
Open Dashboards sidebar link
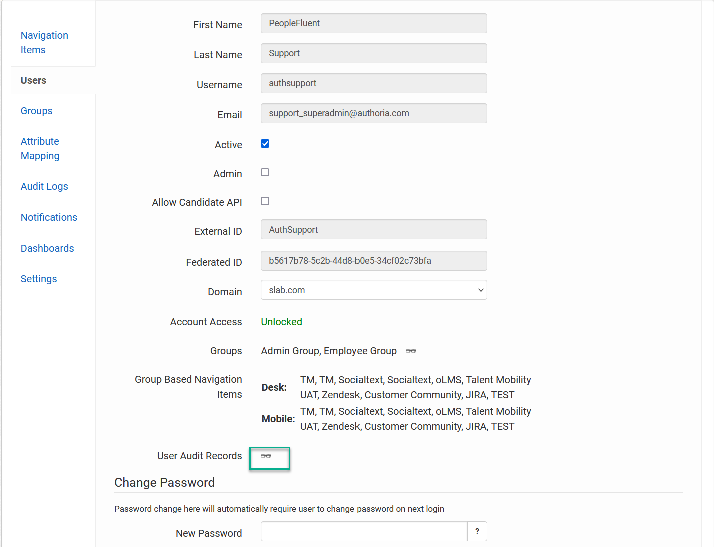pos(47,248)
